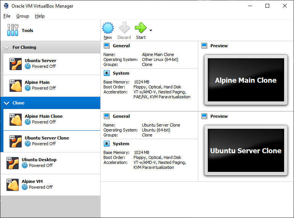294x218 pixels.
Task: Click the bottom Preview section icon
Action: coord(204,116)
